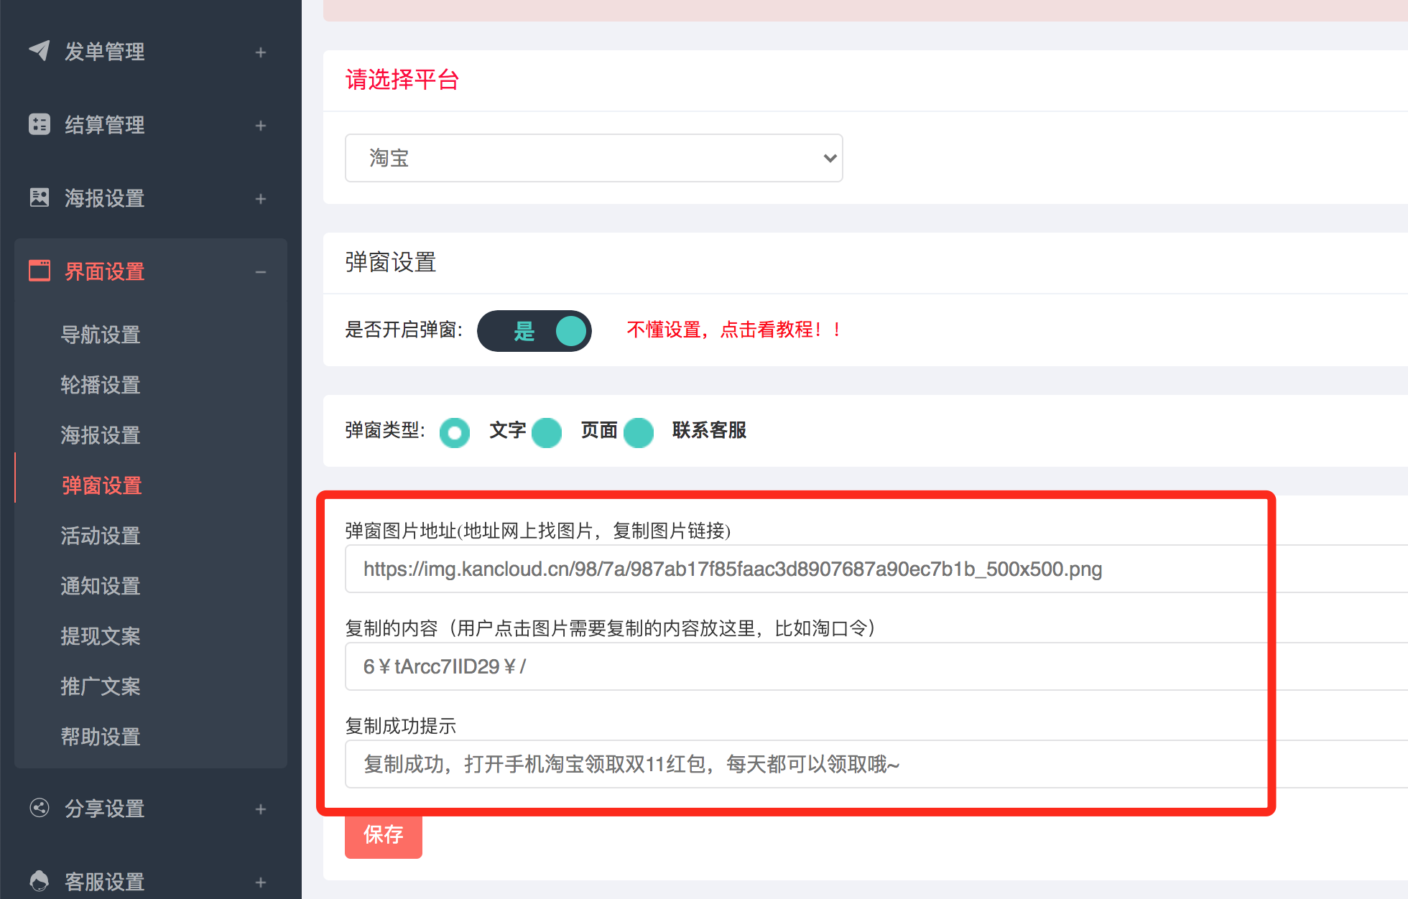Click the 分享设置 share icon

click(40, 809)
